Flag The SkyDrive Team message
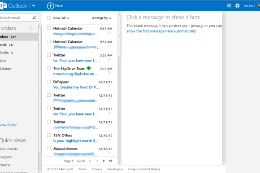Image resolution: width=260 pixels, height=173 pixels. (x=110, y=73)
